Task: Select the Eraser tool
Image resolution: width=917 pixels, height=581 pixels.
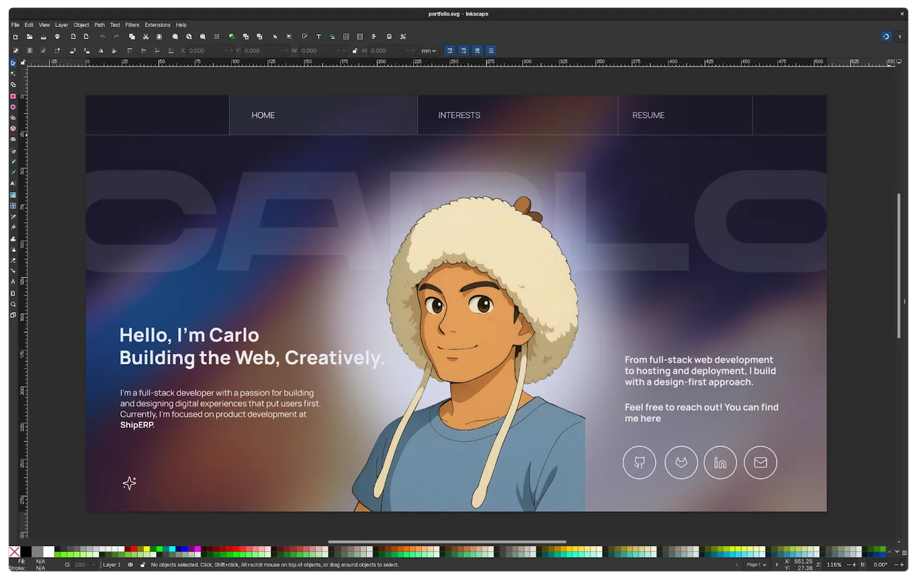Action: 13,261
